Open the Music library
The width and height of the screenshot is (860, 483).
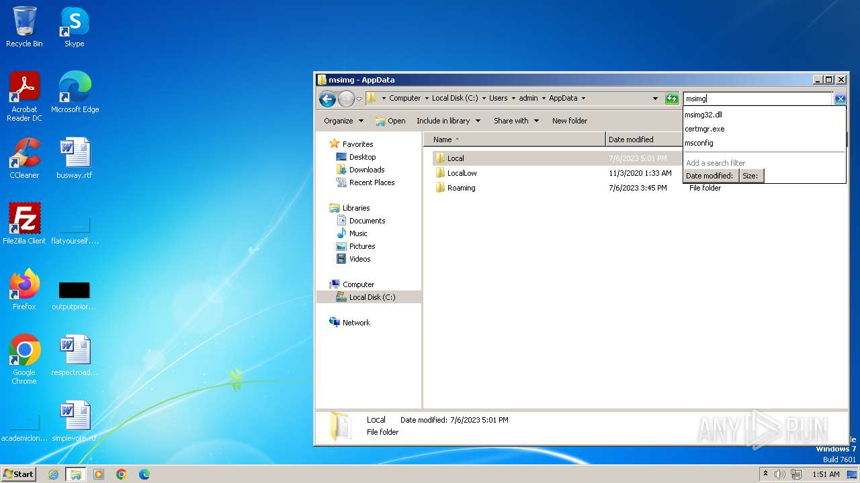(x=358, y=233)
